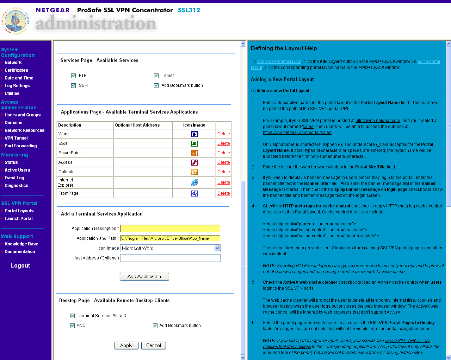The width and height of the screenshot is (451, 360).
Task: Click the Apply button
Action: pyautogui.click(x=126, y=346)
